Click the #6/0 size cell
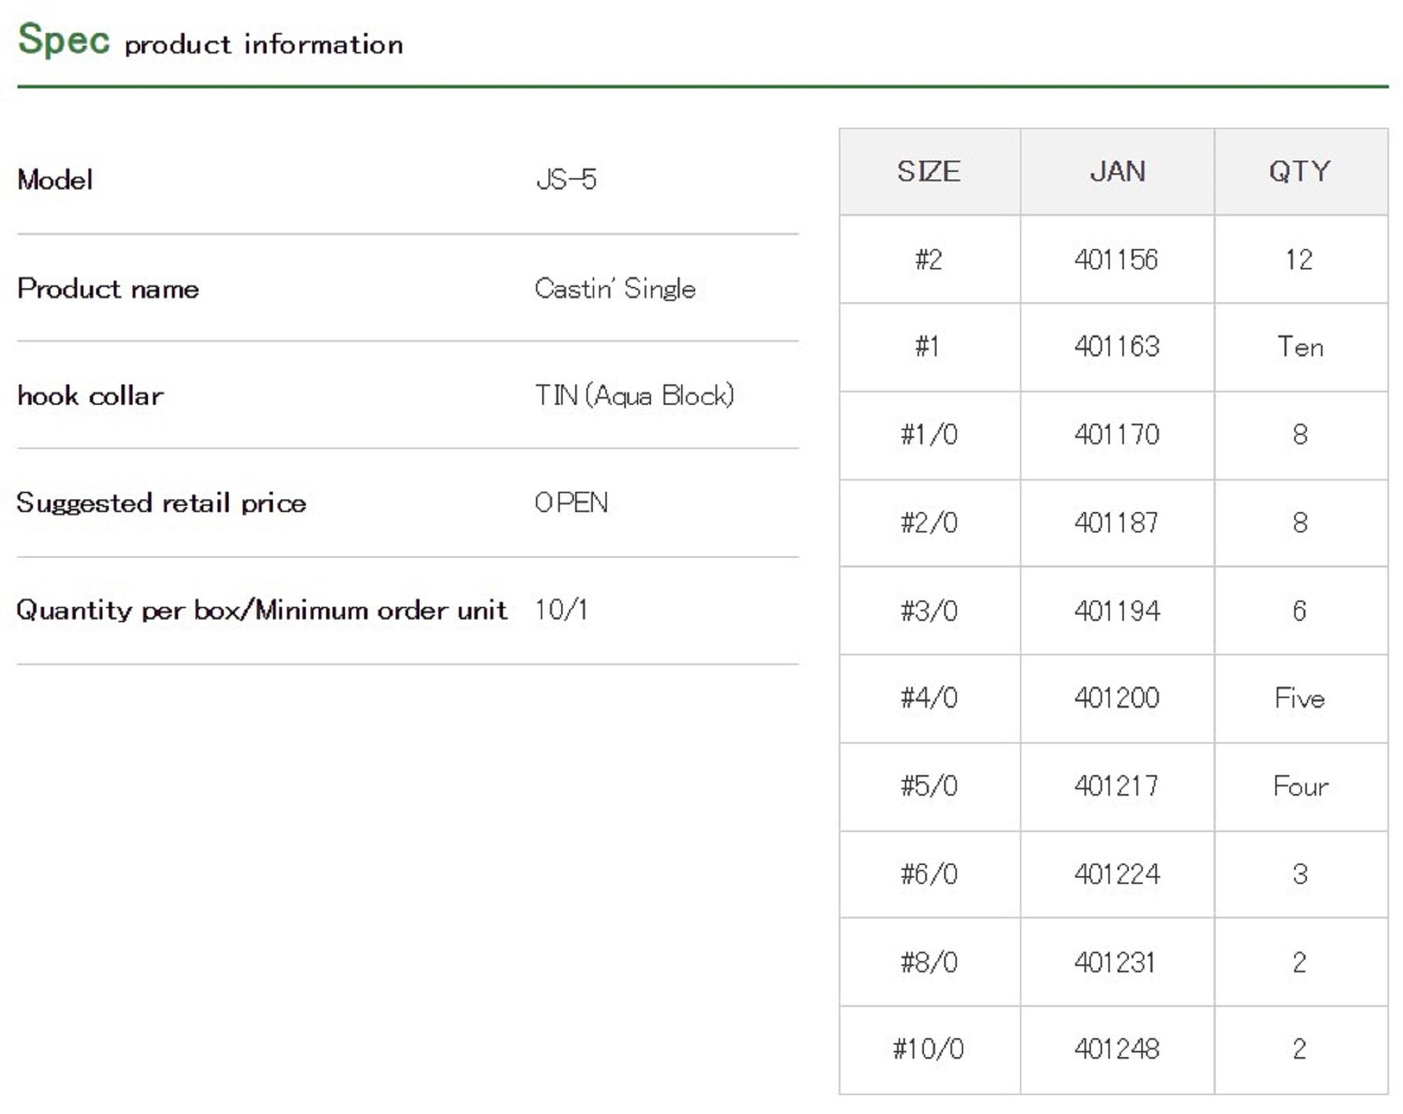 [x=929, y=874]
